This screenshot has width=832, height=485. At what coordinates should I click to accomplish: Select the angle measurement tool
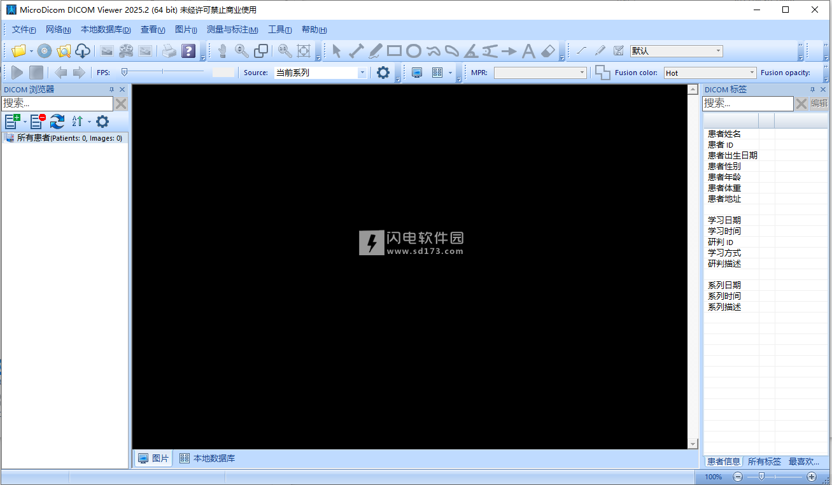(x=471, y=51)
